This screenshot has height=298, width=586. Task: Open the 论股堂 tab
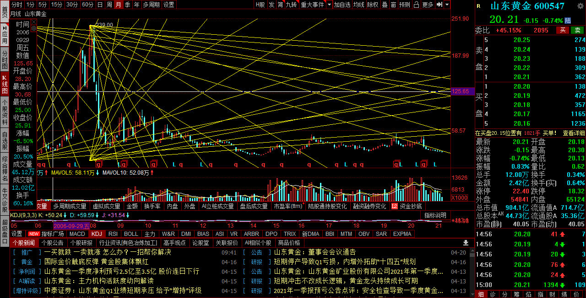tap(201, 243)
